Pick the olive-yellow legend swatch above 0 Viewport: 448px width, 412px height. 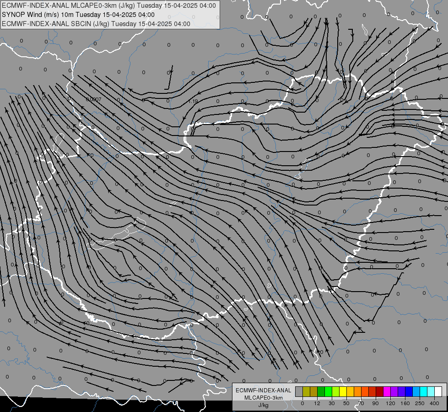click(306, 391)
